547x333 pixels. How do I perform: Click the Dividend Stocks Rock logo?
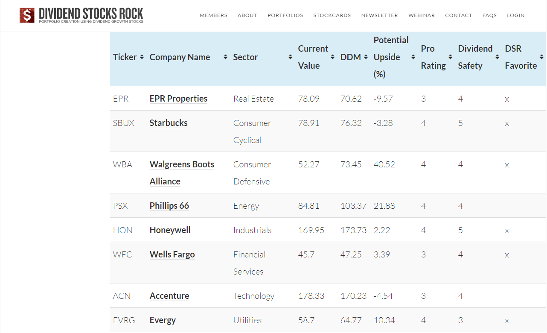point(81,15)
